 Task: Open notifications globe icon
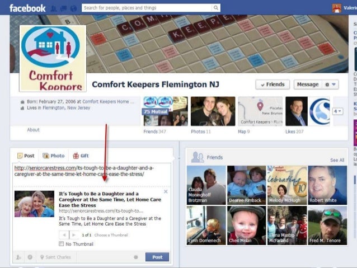tap(73, 8)
